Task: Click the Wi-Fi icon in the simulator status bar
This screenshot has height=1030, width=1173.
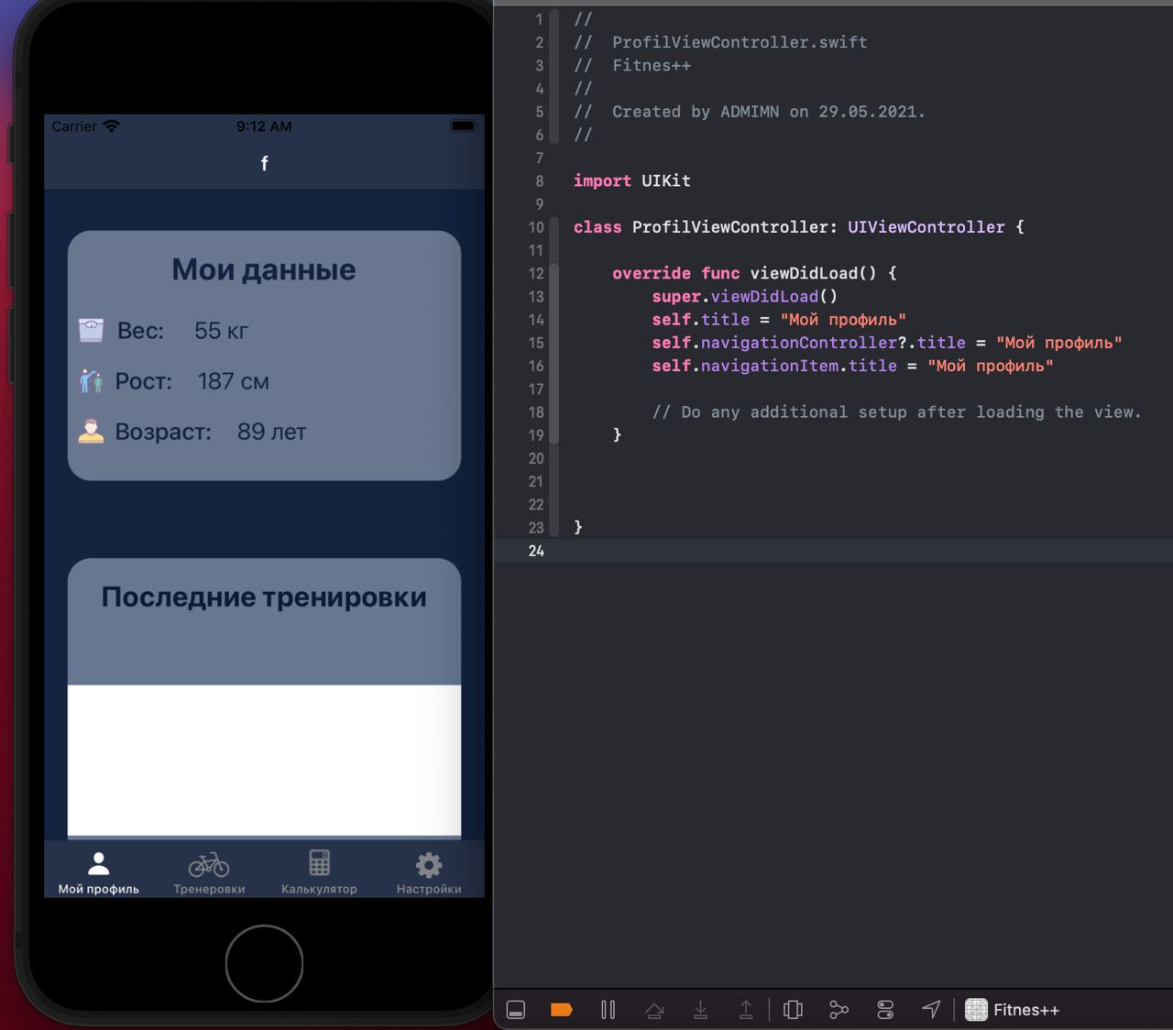Action: [x=112, y=126]
